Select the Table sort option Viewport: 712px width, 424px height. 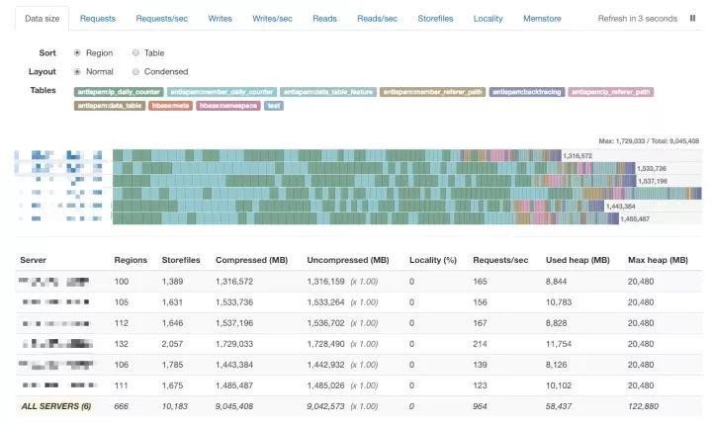[x=136, y=52]
